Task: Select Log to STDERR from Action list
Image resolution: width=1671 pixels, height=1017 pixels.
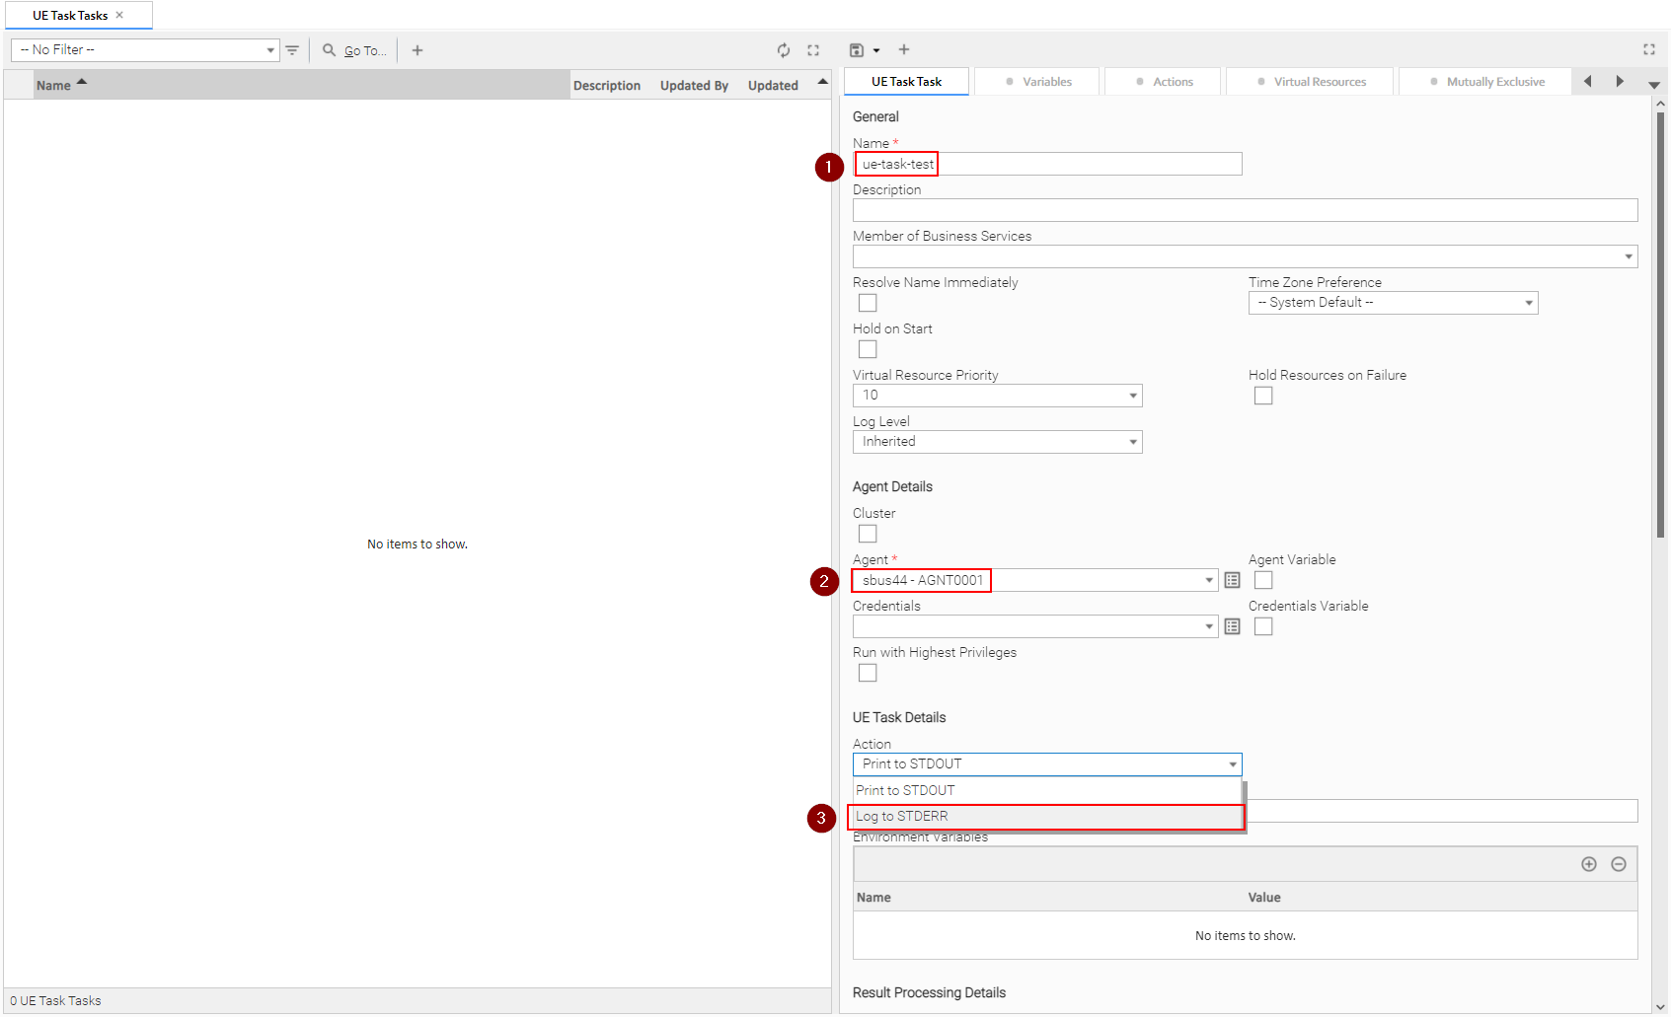Action: click(x=1046, y=818)
